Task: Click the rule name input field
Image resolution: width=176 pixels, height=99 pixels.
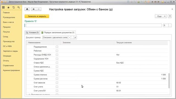Action: pos(94,26)
